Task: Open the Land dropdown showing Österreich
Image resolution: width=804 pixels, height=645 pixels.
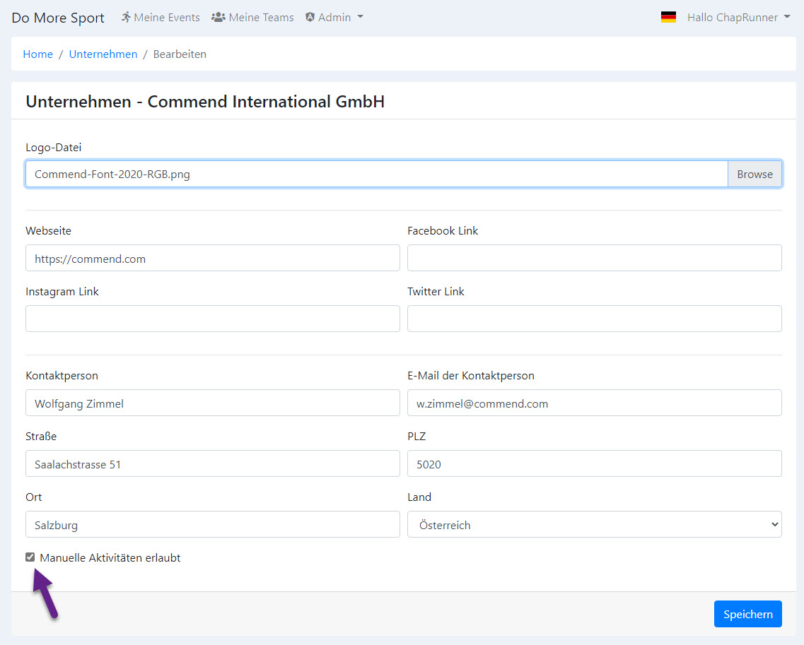Action: [594, 525]
